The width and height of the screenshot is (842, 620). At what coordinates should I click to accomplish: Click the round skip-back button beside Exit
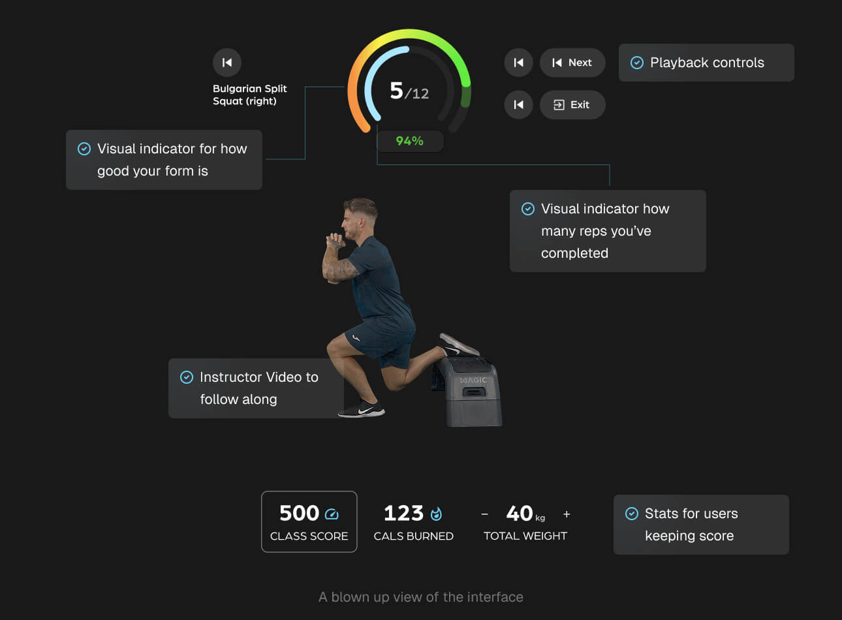click(x=519, y=104)
